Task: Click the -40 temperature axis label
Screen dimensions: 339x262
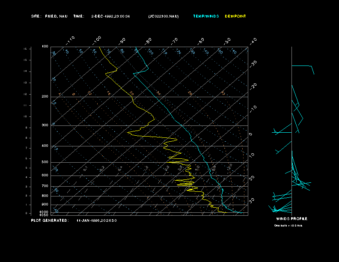Action: pos(253,42)
